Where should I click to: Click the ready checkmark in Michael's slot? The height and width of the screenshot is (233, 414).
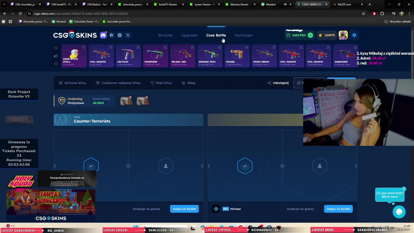245,166
